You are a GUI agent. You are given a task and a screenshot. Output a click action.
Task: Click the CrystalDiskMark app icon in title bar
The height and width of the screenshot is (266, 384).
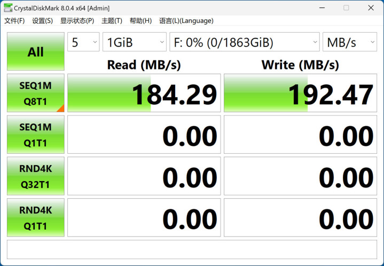[8, 8]
